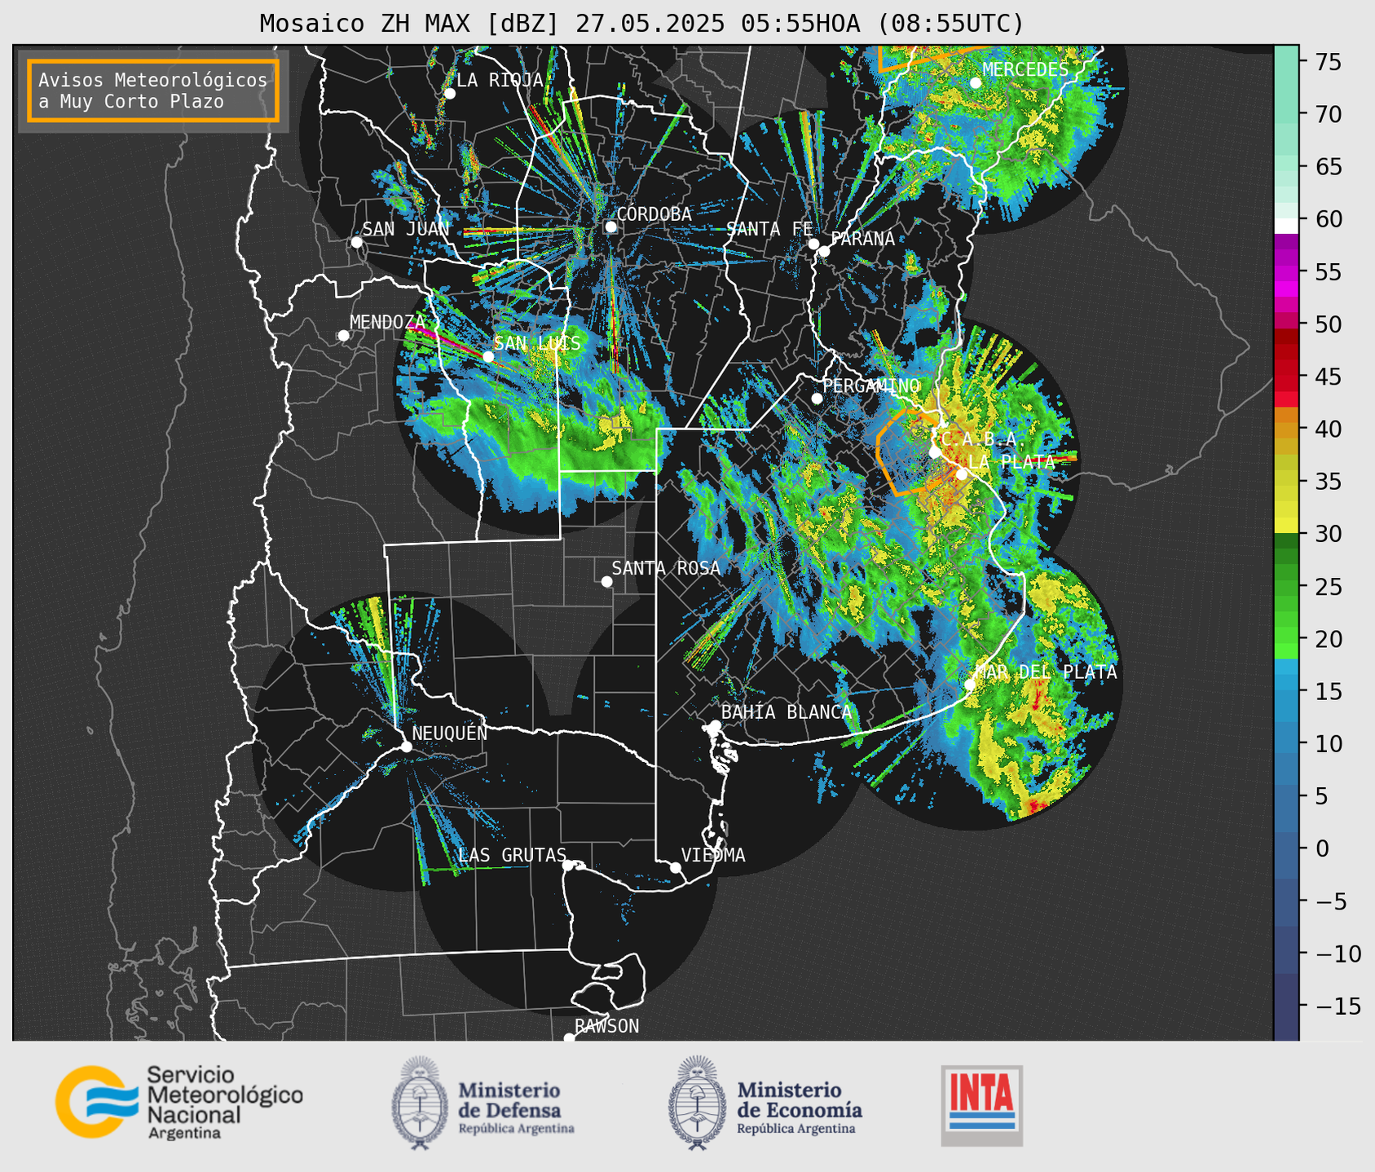Click the PARANÁ city label

(862, 238)
